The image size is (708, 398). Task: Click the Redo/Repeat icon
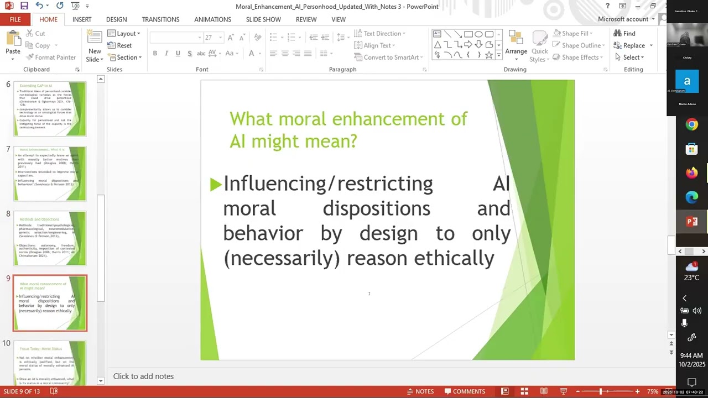pos(60,6)
